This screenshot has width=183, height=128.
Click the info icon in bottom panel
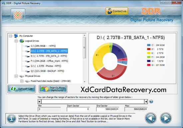point(11,119)
